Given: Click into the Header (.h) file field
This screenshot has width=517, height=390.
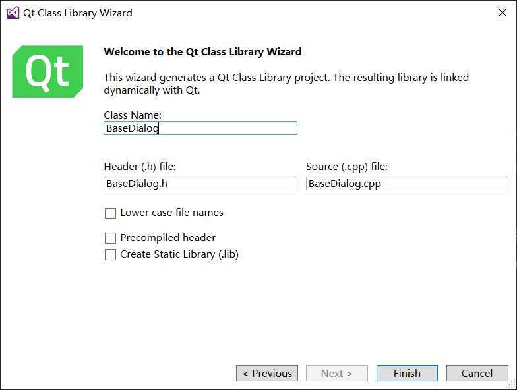Looking at the screenshot, I should [200, 183].
